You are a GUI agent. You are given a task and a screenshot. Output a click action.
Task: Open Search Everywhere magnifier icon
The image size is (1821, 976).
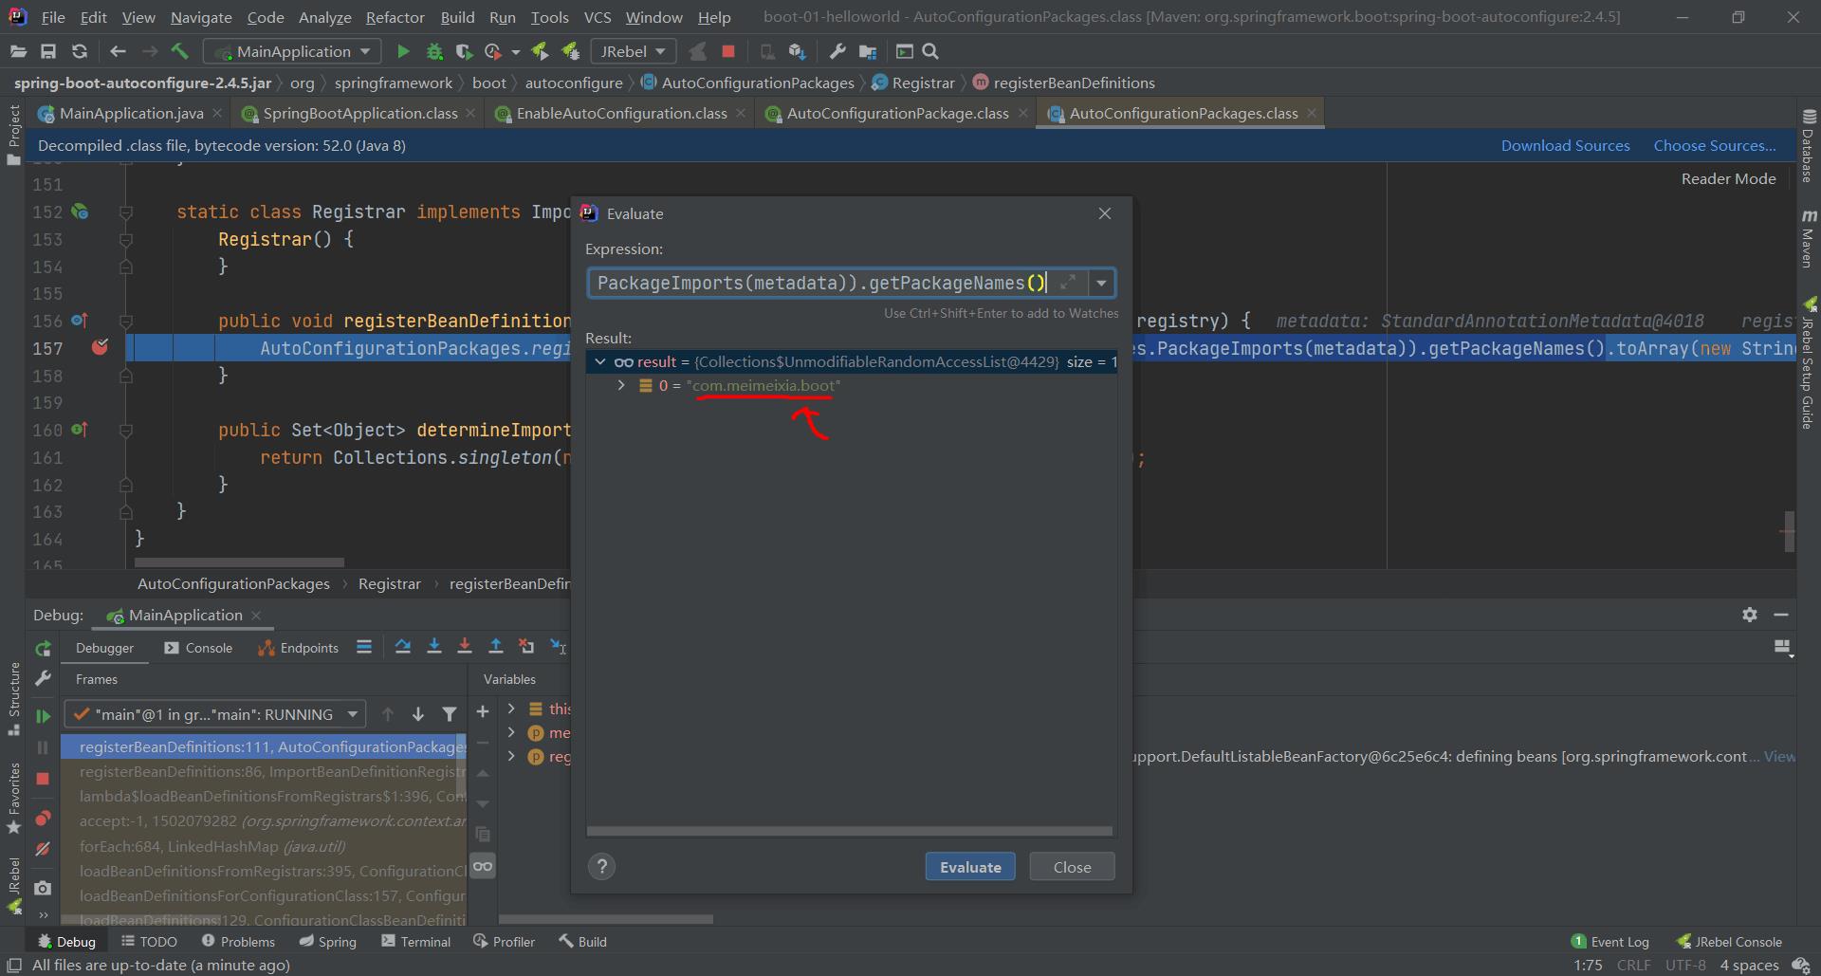930,51
